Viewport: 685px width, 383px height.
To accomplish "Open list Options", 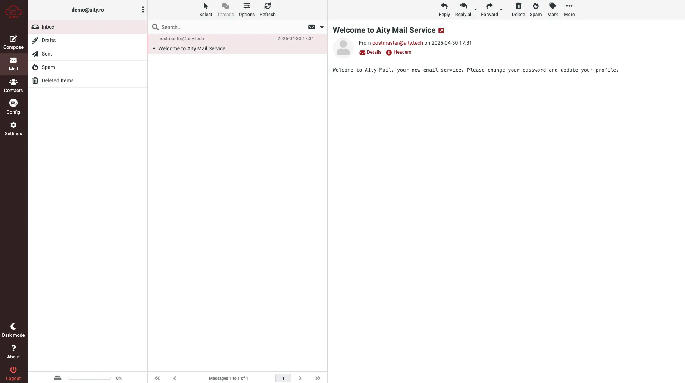I will [247, 10].
